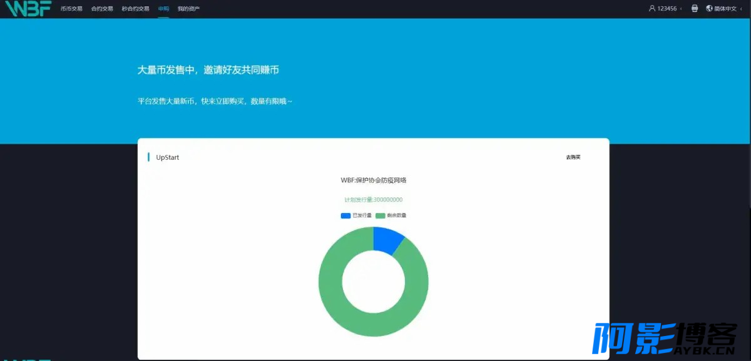
Task: Select the 申购 navigation tab
Action: click(163, 9)
